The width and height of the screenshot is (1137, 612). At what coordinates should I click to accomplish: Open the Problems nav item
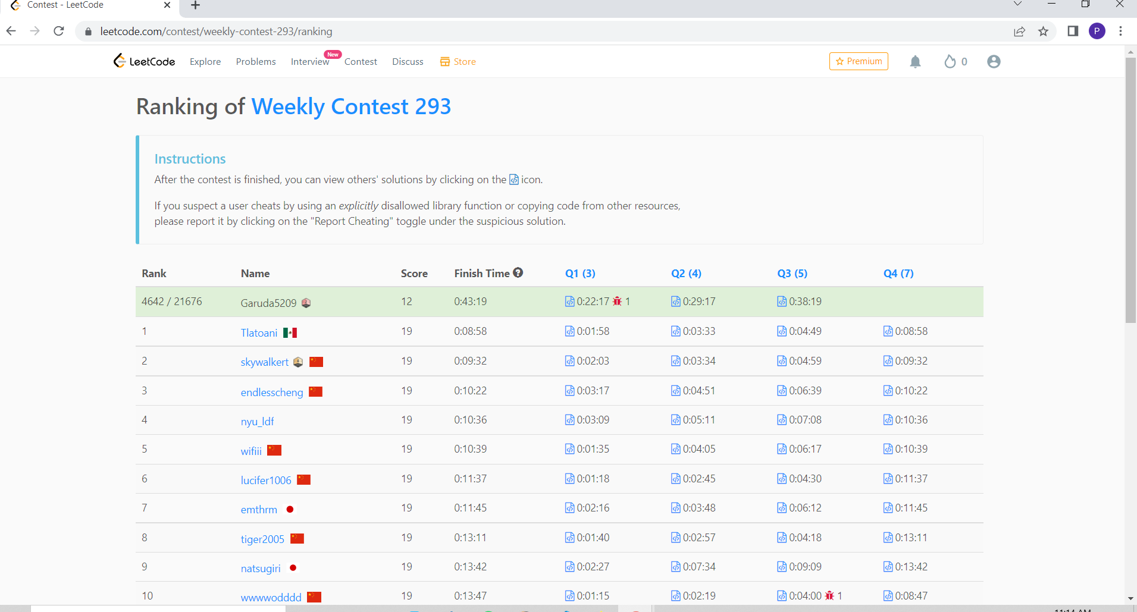(256, 62)
